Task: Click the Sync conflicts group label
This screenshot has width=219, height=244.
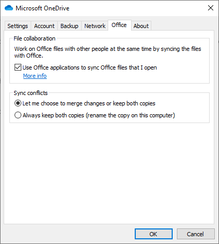Action: [31, 93]
